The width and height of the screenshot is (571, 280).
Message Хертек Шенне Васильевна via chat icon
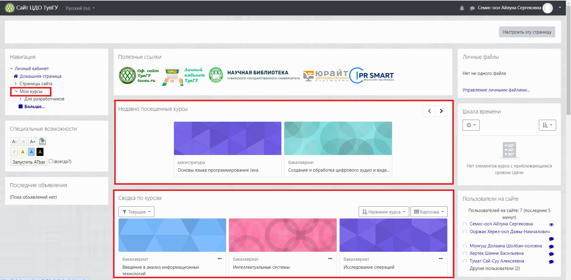[x=551, y=254]
